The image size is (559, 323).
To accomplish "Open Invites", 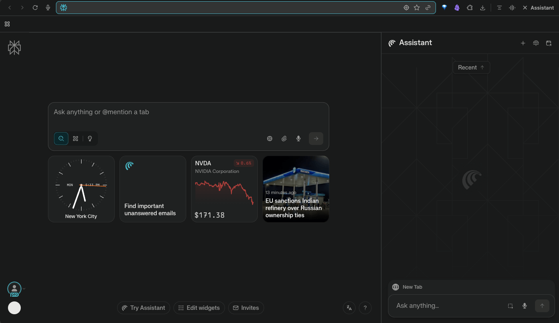I will point(246,308).
